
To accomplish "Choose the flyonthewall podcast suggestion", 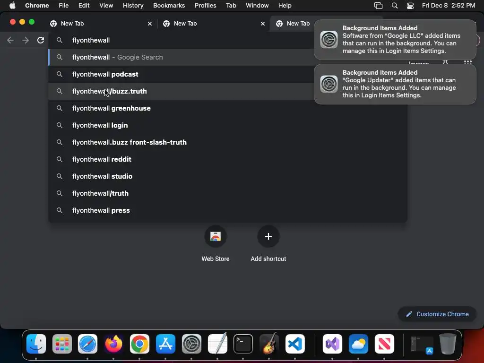I will pos(181,74).
